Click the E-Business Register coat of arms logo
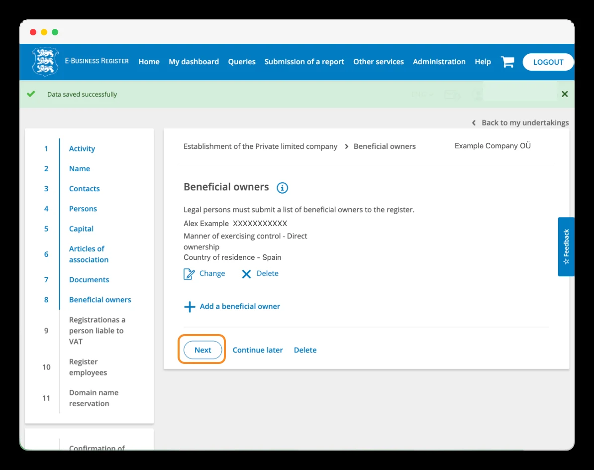Image resolution: width=594 pixels, height=470 pixels. click(x=45, y=62)
